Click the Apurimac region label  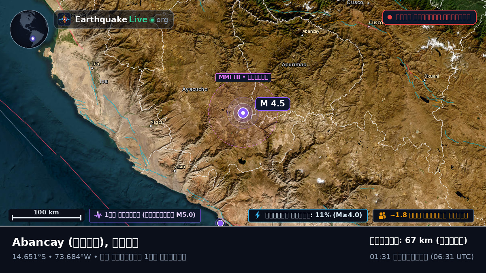tap(294, 65)
